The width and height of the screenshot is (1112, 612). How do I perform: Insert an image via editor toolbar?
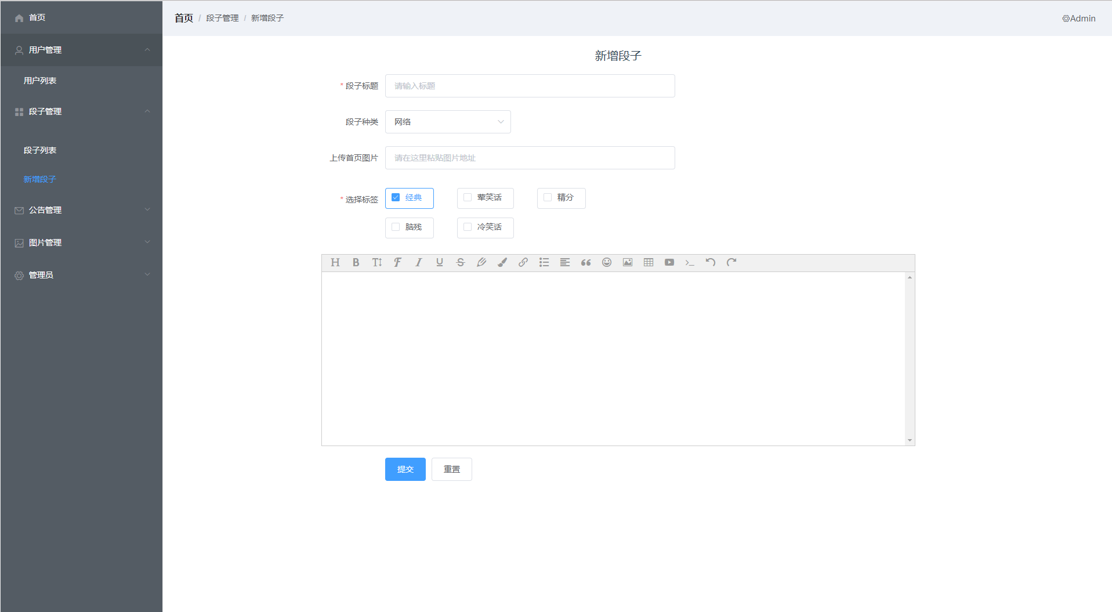point(628,262)
